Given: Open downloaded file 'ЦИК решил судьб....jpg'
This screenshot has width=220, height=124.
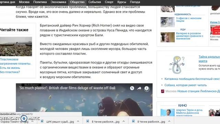Looking at the screenshot, I should pos(60,122).
